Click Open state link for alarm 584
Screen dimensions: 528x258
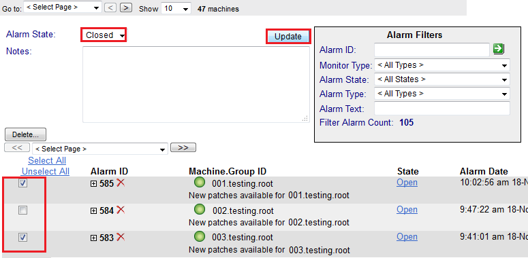[407, 210]
